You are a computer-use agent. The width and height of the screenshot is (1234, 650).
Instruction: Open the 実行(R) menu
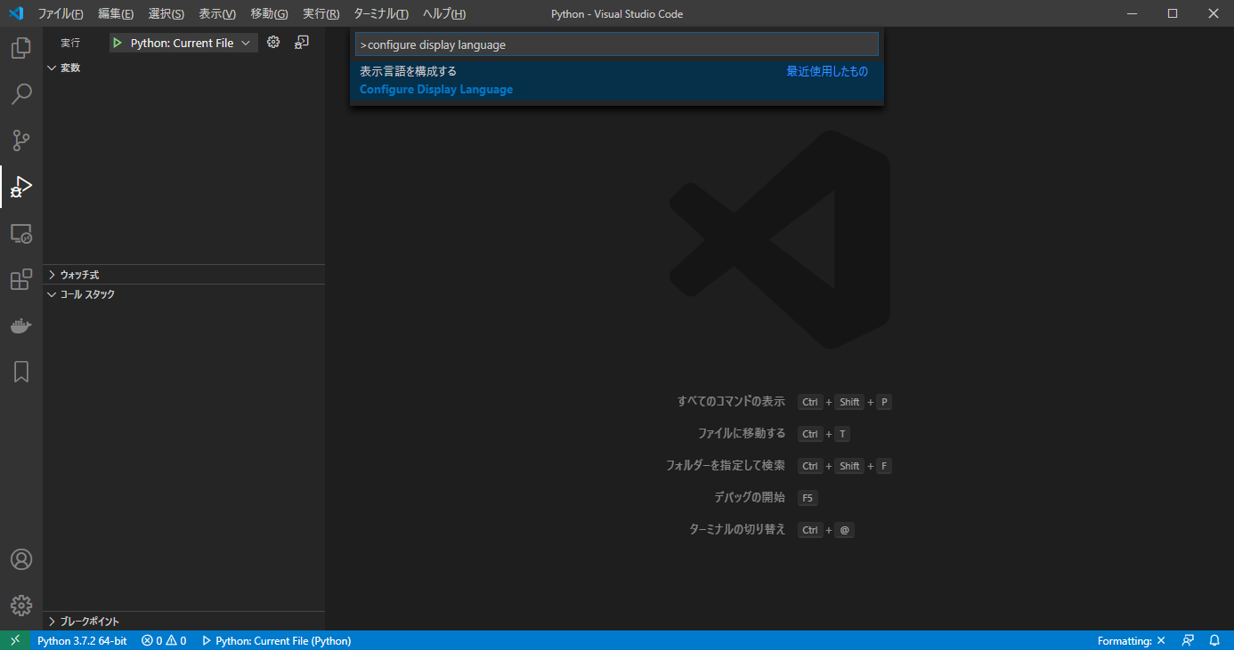(321, 13)
